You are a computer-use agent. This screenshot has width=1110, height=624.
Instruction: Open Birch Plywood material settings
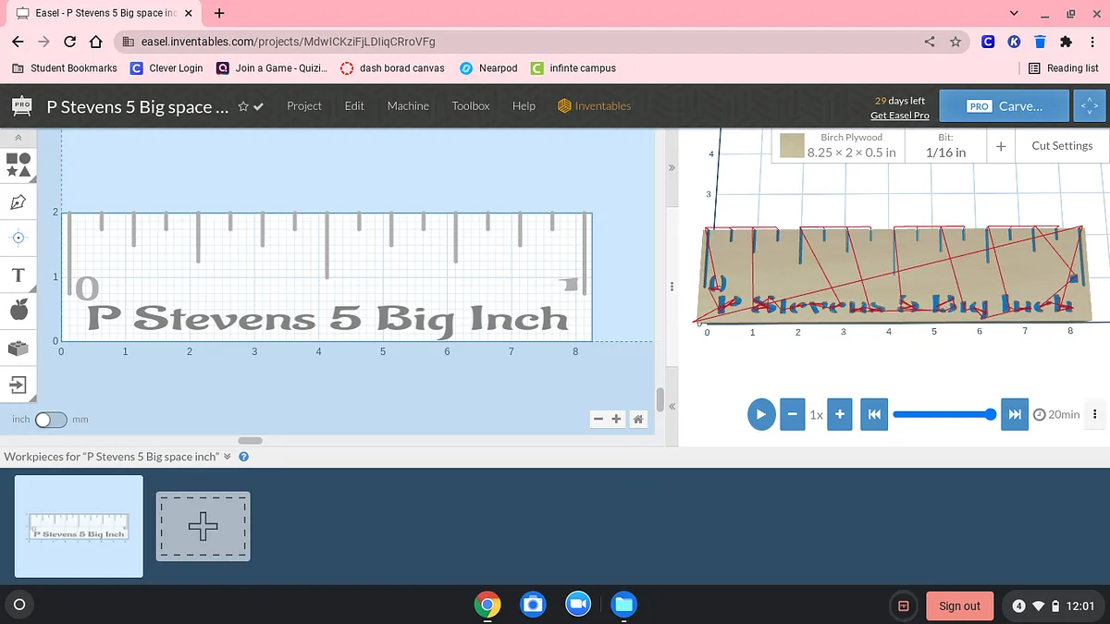839,146
